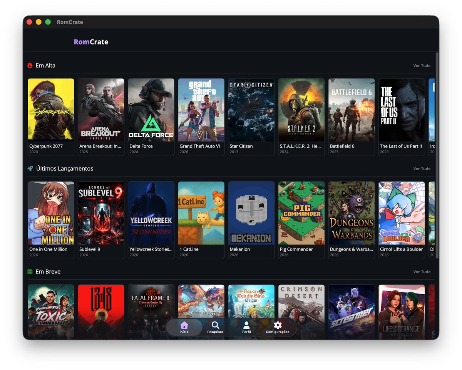This screenshot has height=370, width=462.
Task: Open the Toxic Commando cover
Action: 51,312
